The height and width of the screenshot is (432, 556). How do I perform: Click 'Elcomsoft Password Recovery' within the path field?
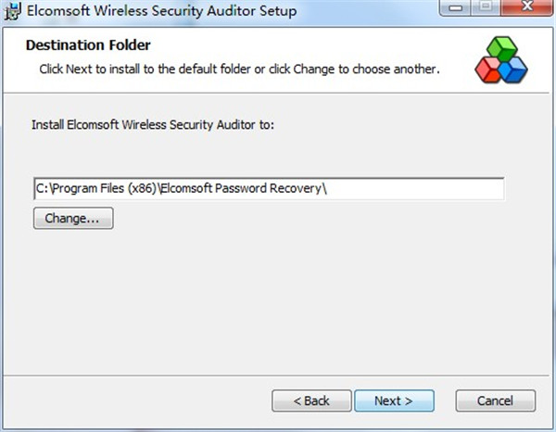click(x=241, y=188)
